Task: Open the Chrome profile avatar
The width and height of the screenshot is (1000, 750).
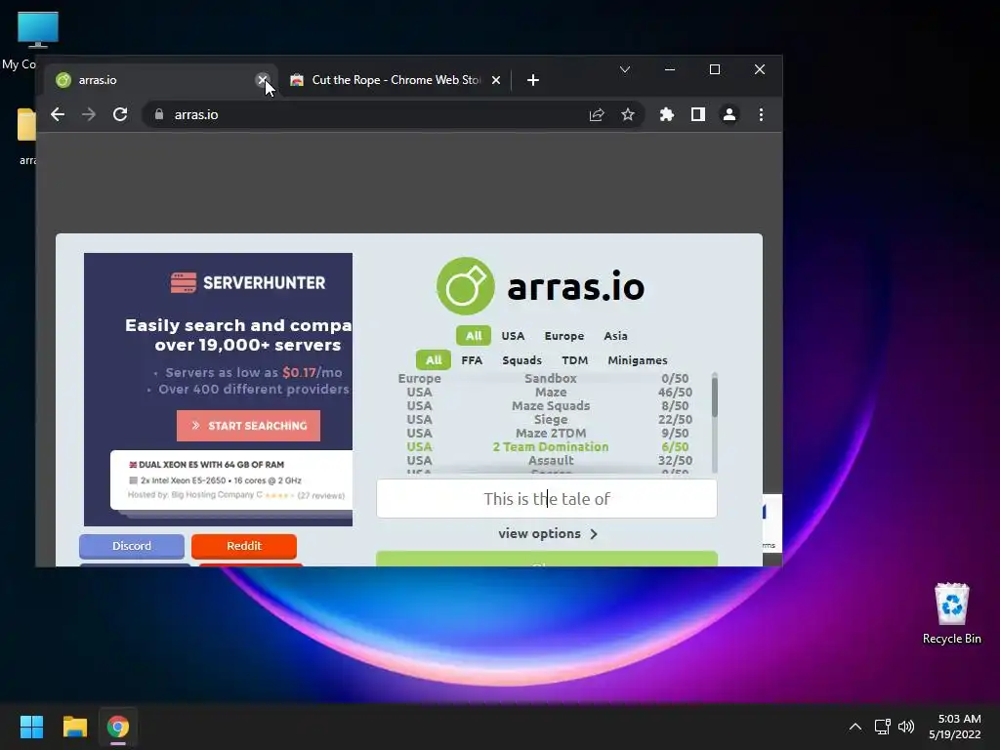Action: [729, 115]
